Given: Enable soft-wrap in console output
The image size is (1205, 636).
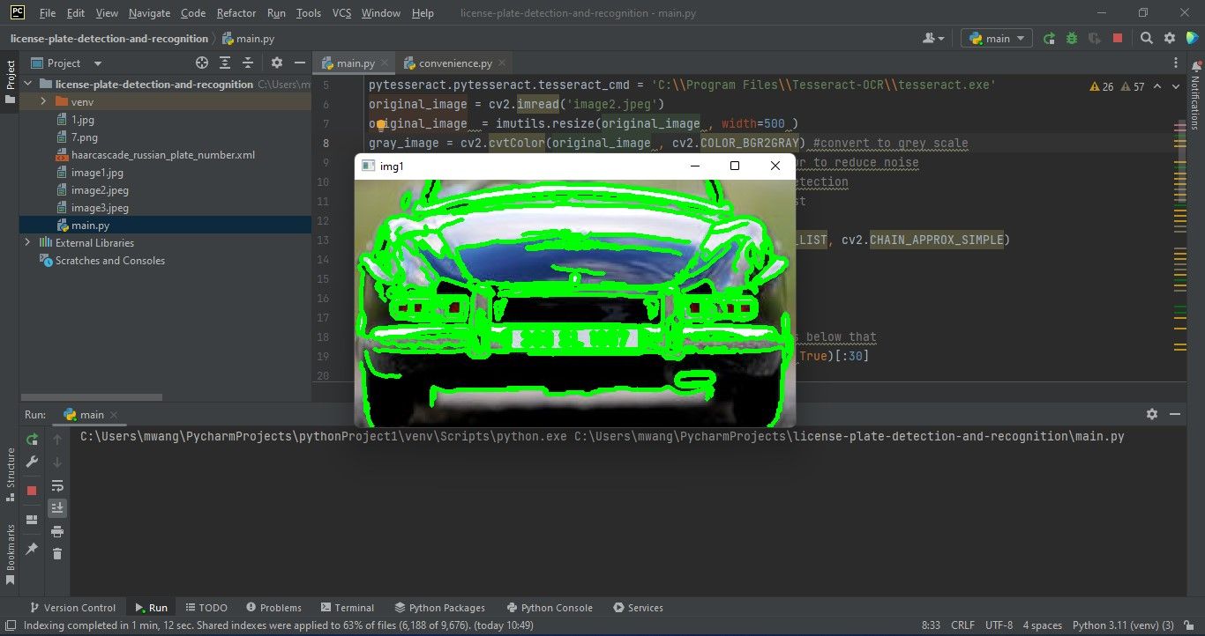Looking at the screenshot, I should pos(57,485).
